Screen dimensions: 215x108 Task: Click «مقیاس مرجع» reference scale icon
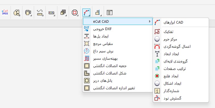click(87, 44)
